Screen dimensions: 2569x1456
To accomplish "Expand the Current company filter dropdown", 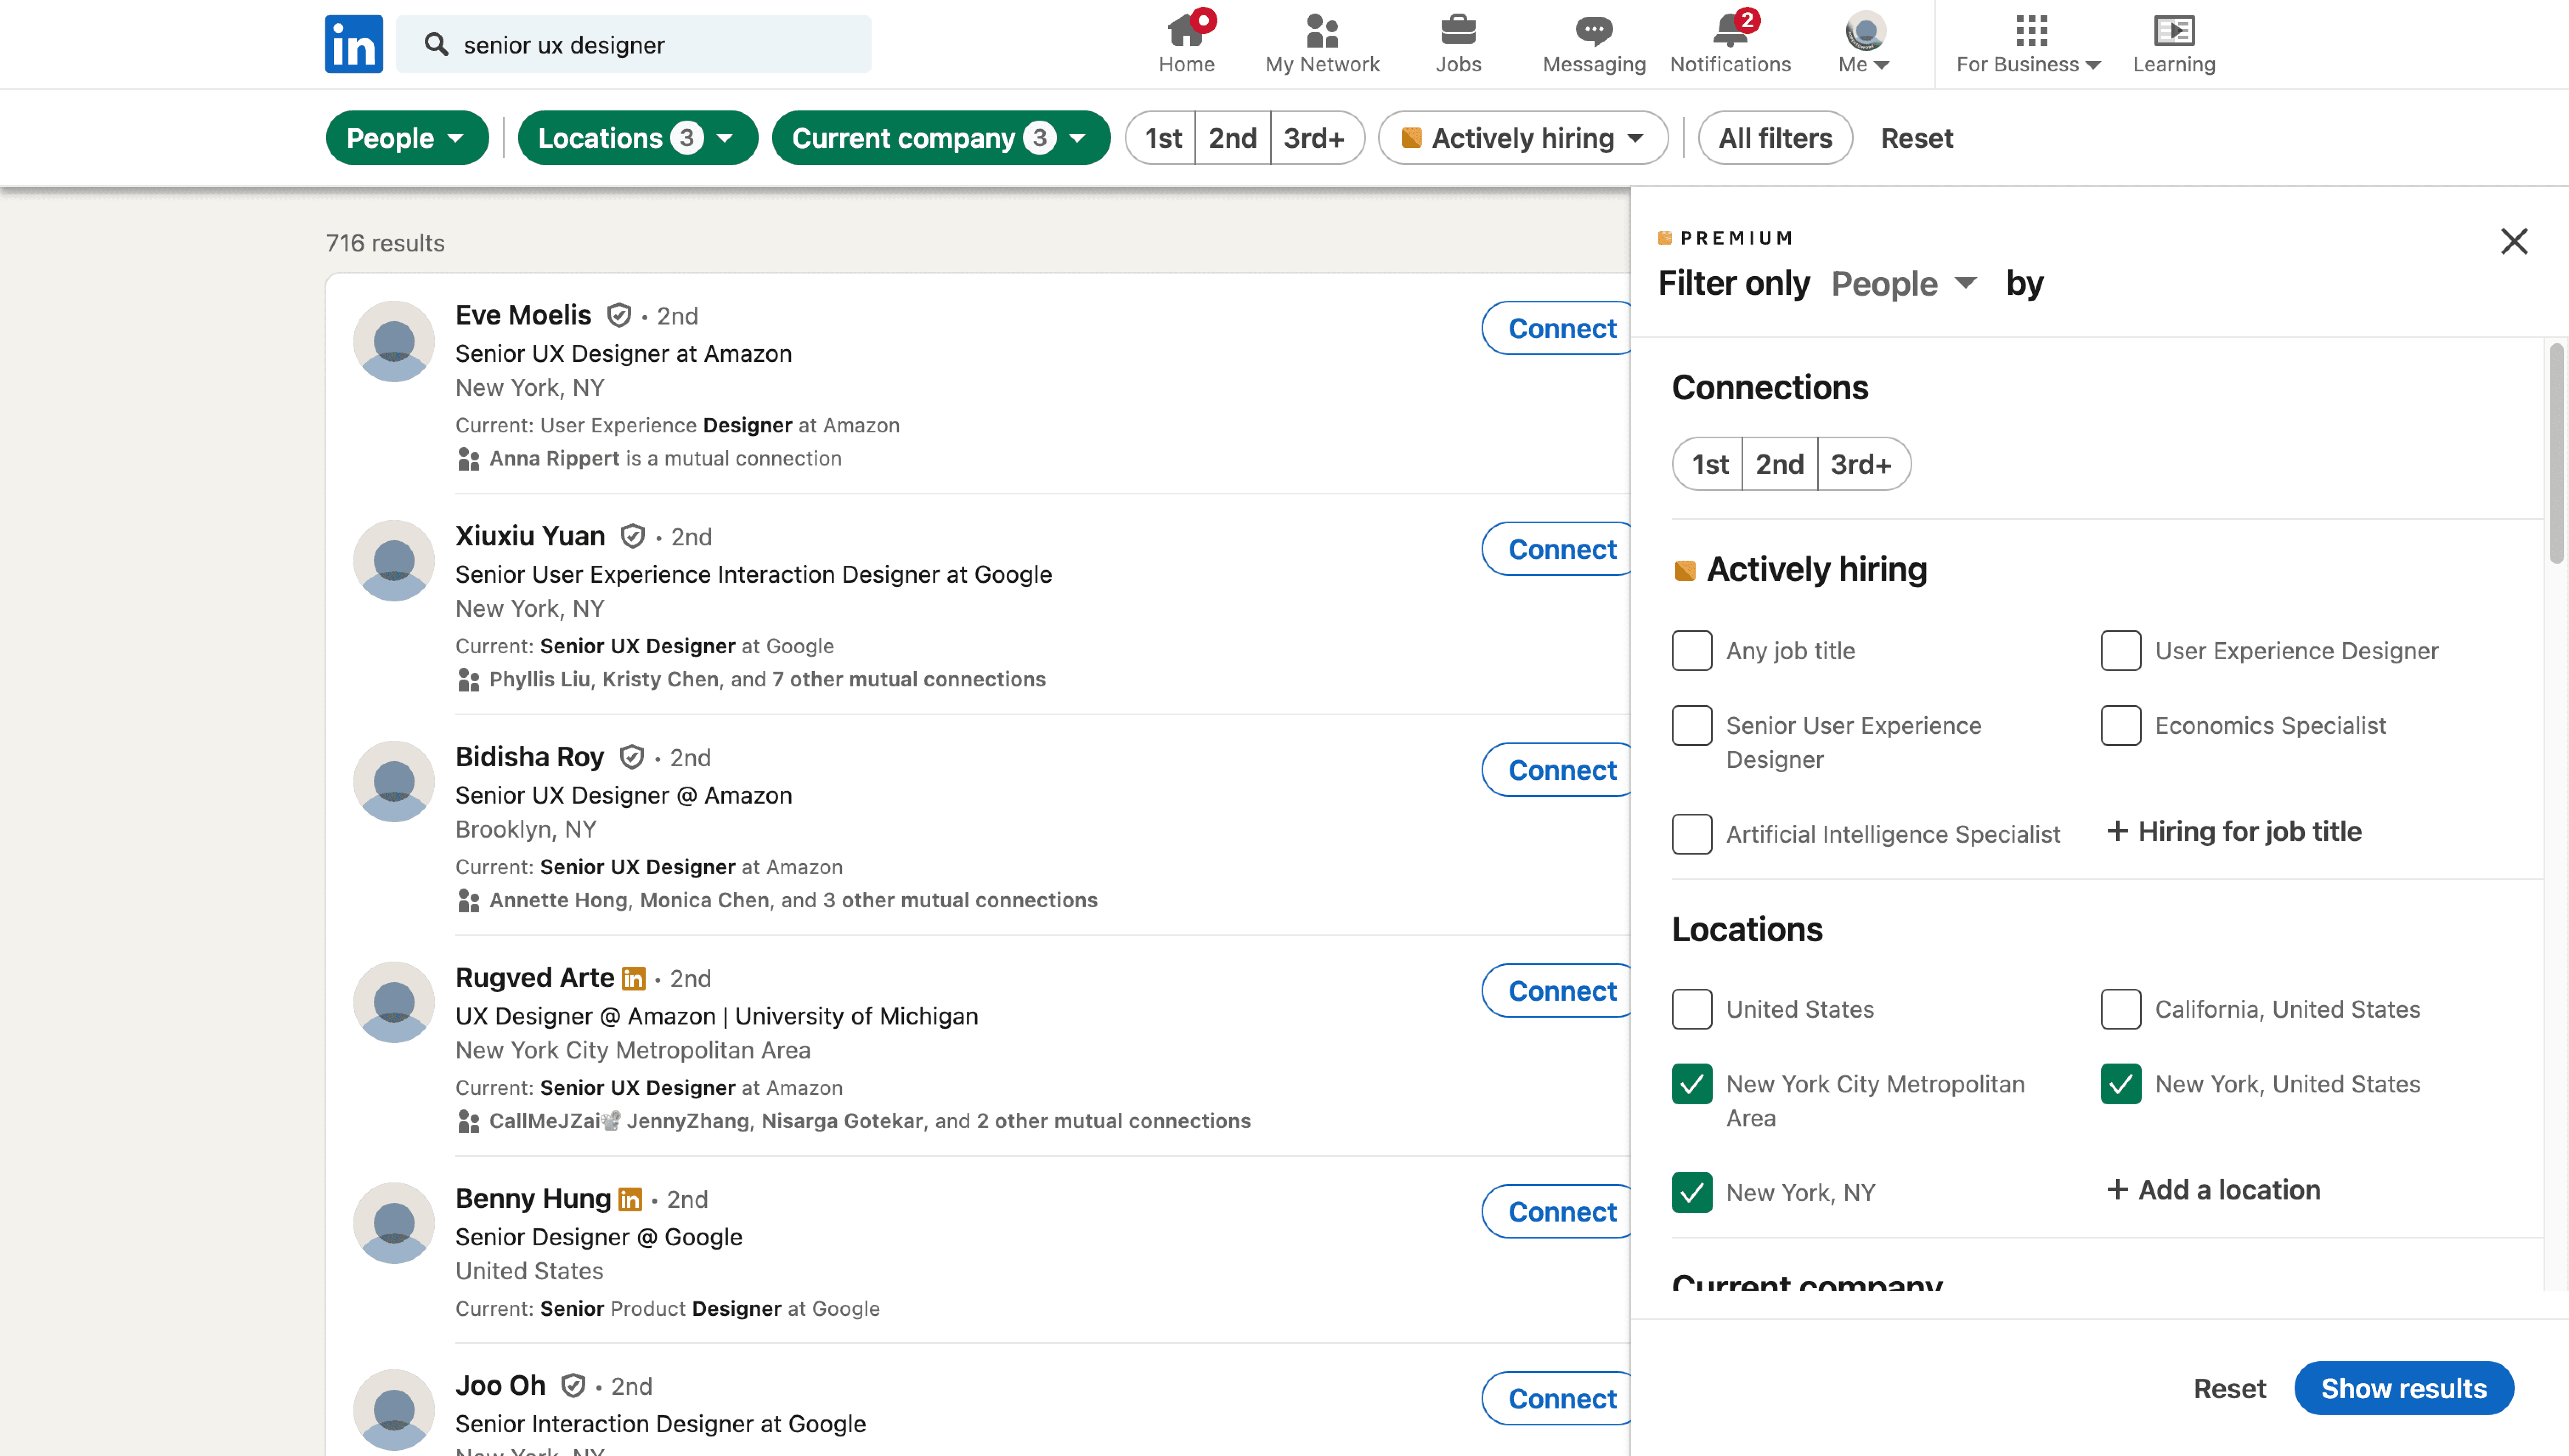I will pyautogui.click(x=941, y=138).
